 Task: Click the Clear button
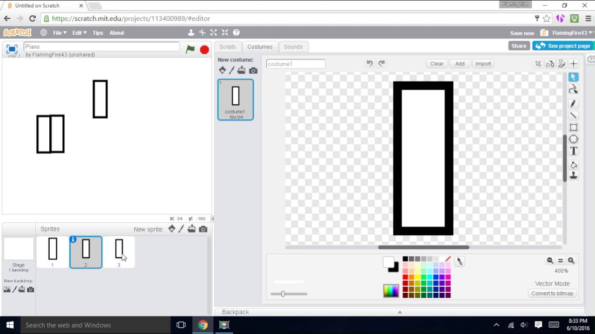pos(436,64)
